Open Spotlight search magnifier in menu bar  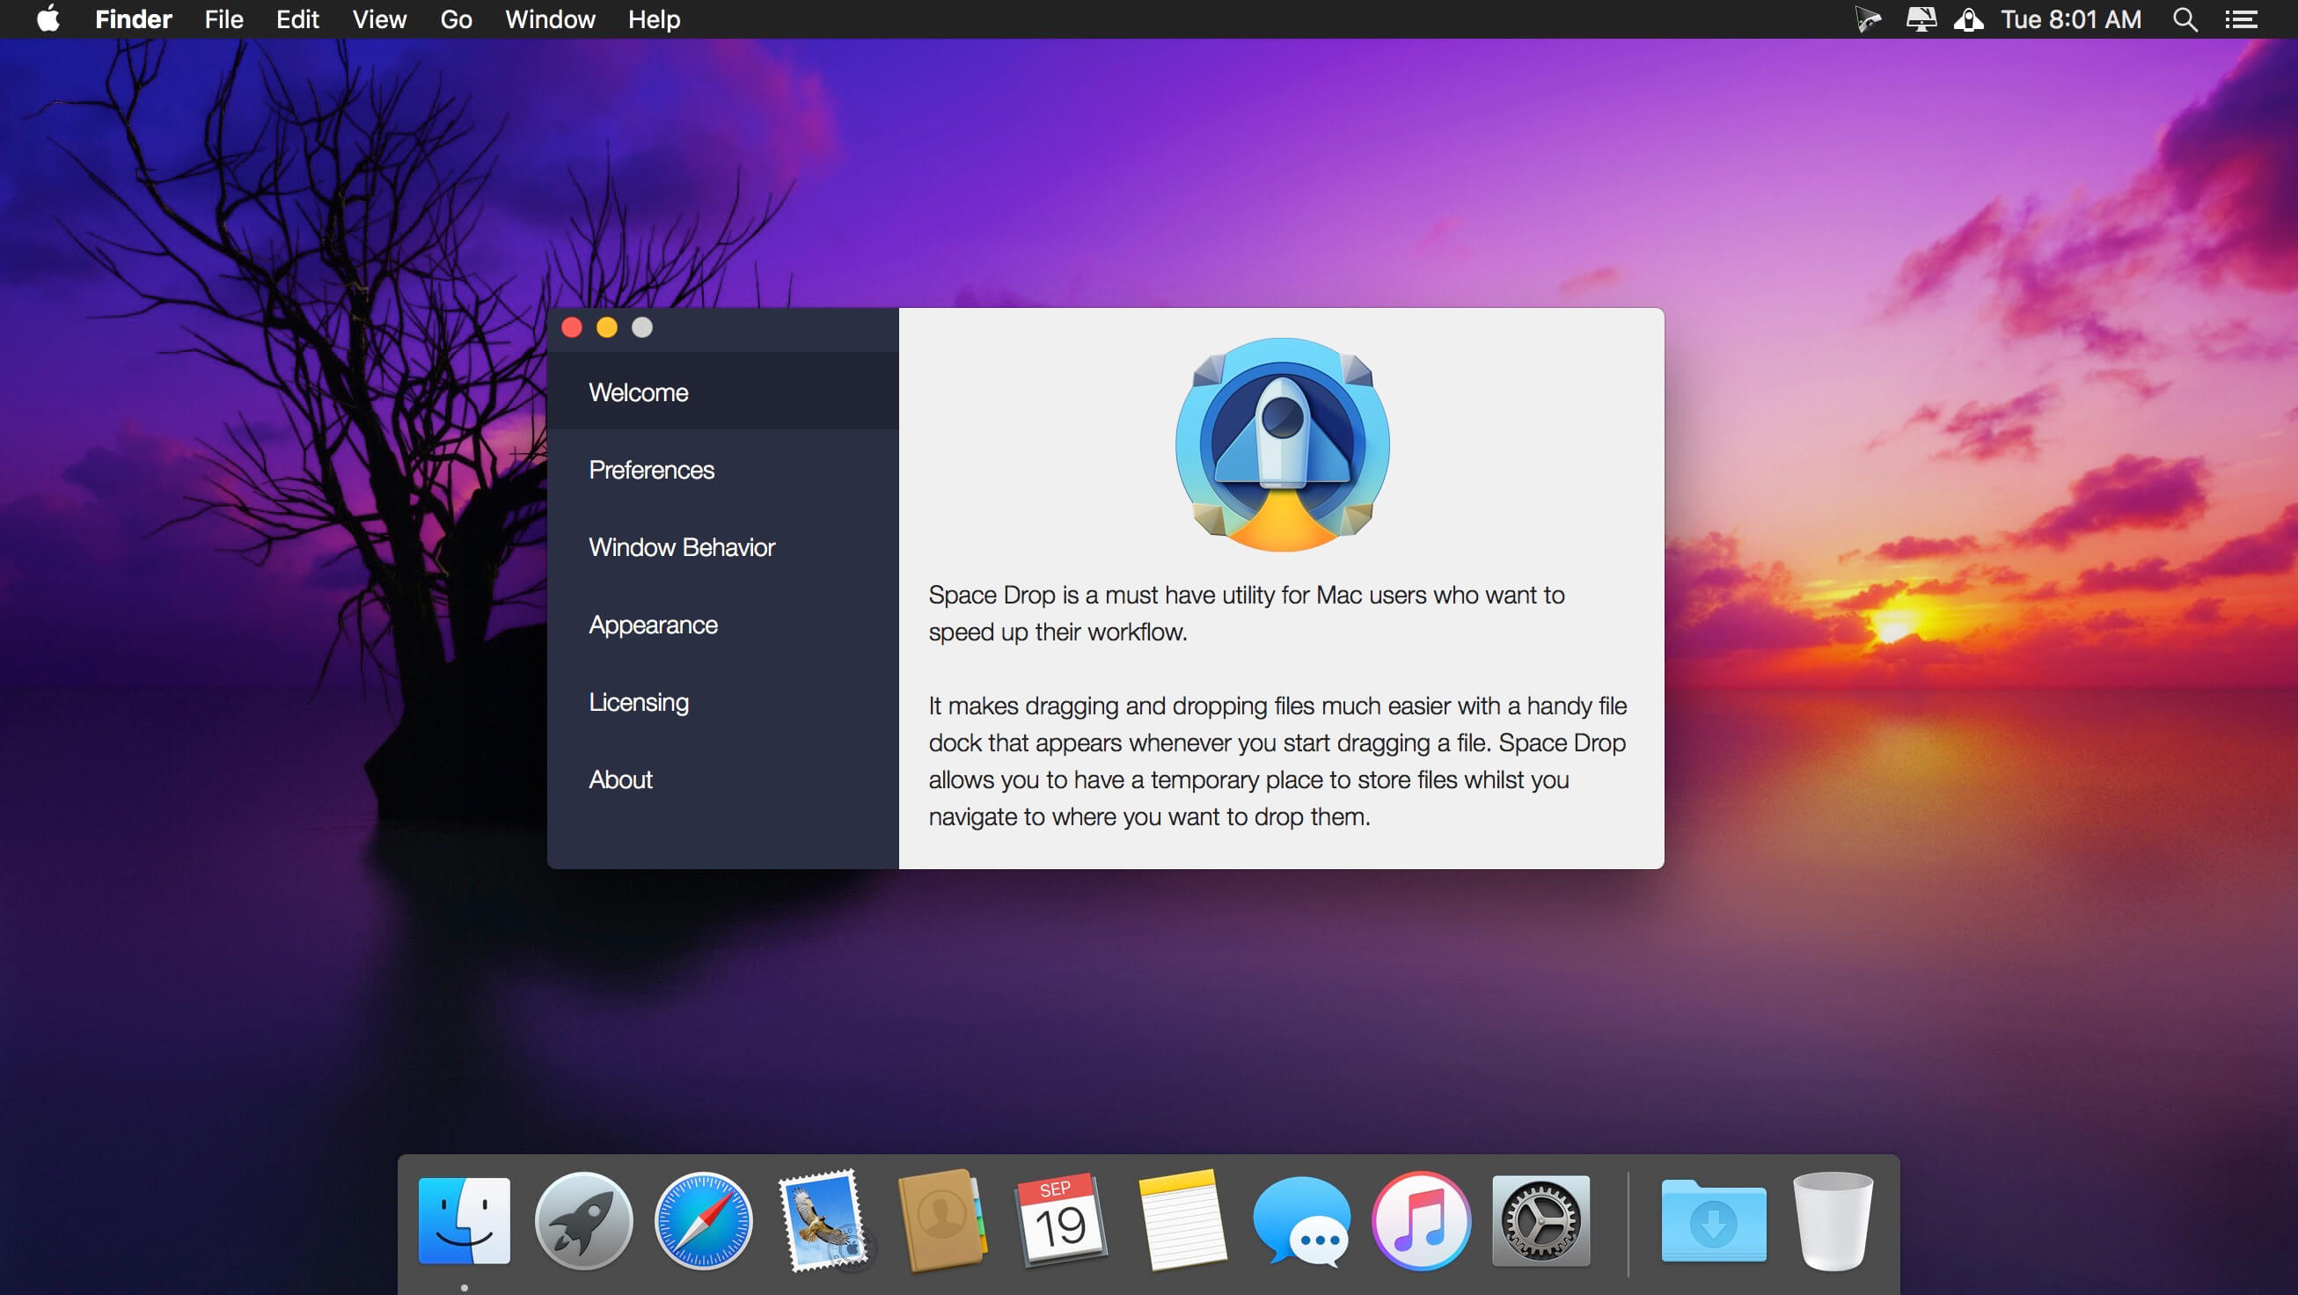pyautogui.click(x=2184, y=19)
